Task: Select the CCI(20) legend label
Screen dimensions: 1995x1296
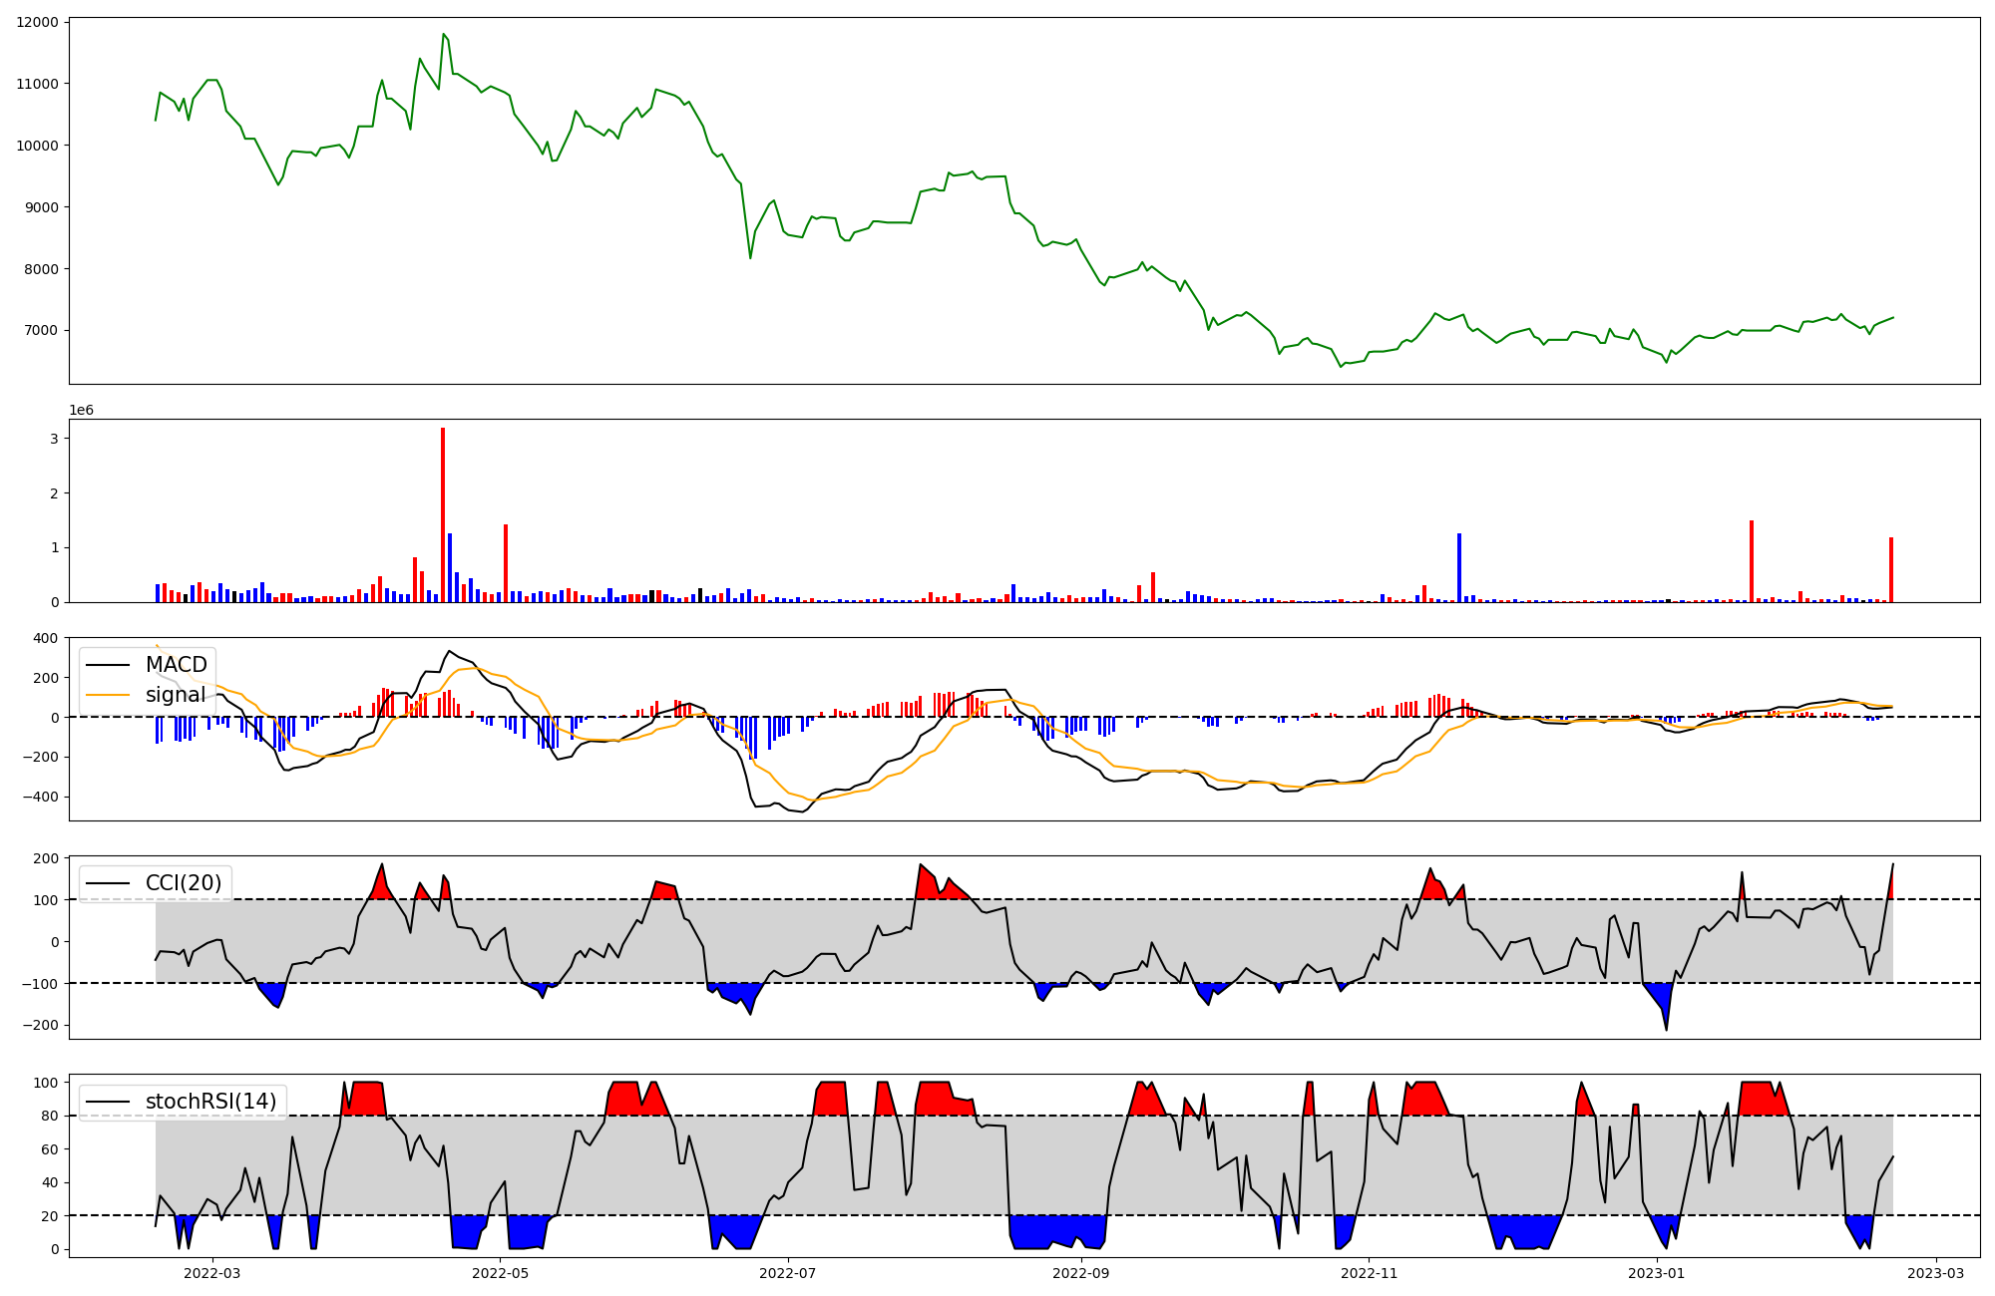Action: click(x=184, y=883)
